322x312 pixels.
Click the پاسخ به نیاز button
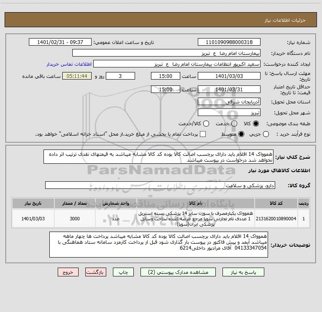point(243,272)
